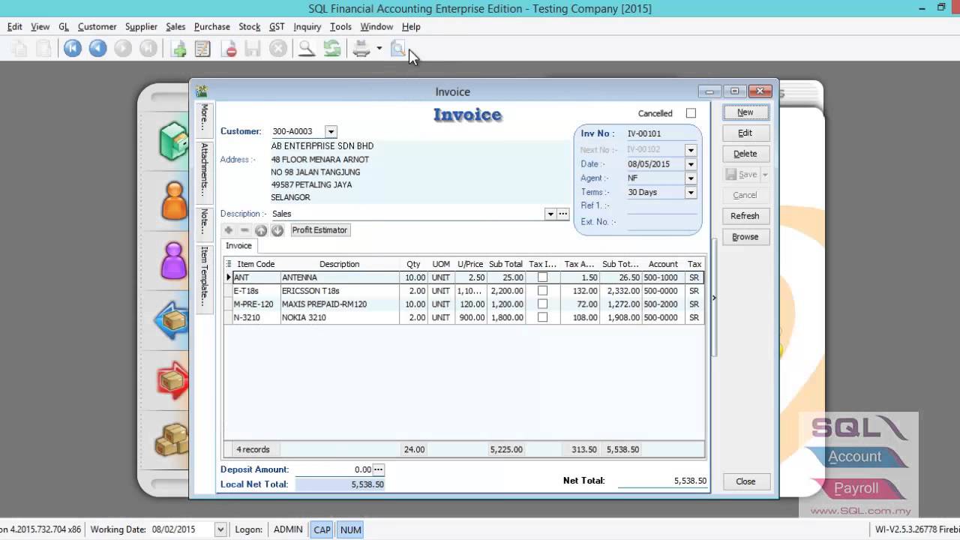Open the red-arrow box Purchase module icon
The width and height of the screenshot is (960, 540).
point(172,380)
